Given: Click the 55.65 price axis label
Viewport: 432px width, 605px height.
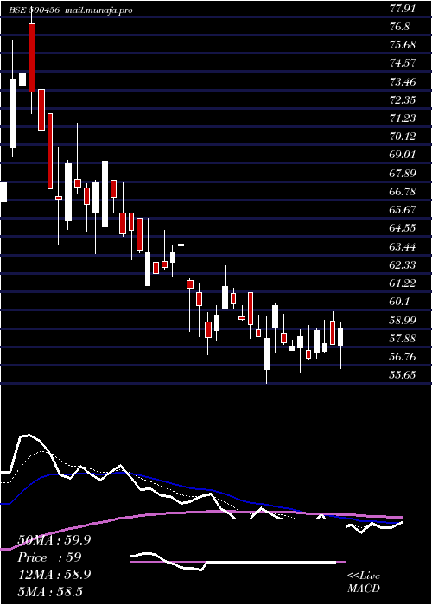Looking at the screenshot, I should coord(403,374).
